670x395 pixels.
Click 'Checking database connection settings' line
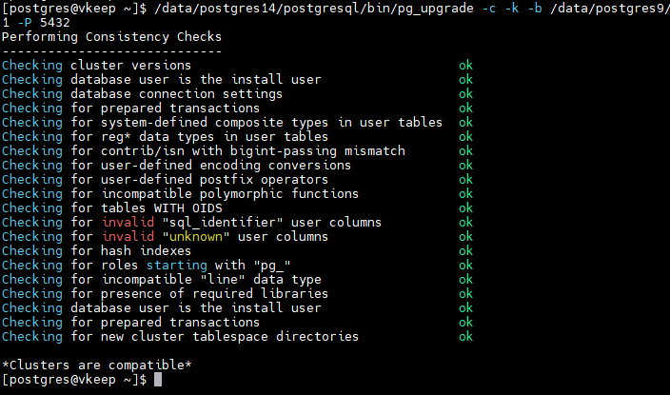(143, 94)
